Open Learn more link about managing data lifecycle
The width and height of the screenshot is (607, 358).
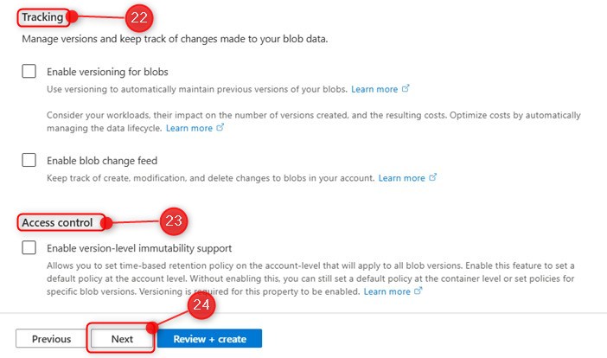click(x=188, y=128)
